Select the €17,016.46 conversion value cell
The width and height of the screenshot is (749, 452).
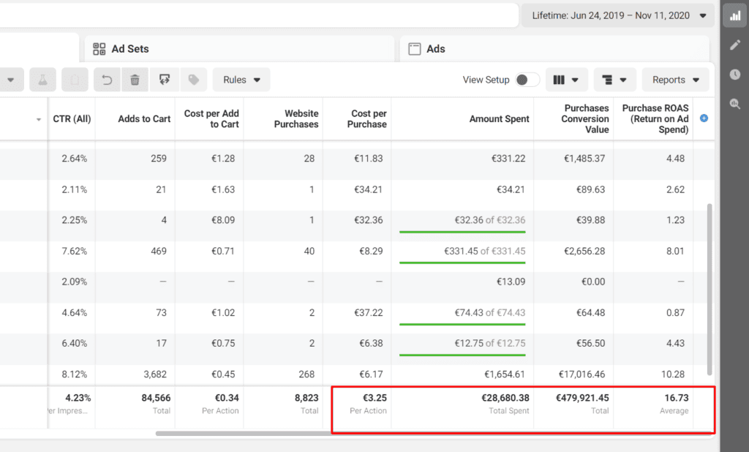[581, 374]
